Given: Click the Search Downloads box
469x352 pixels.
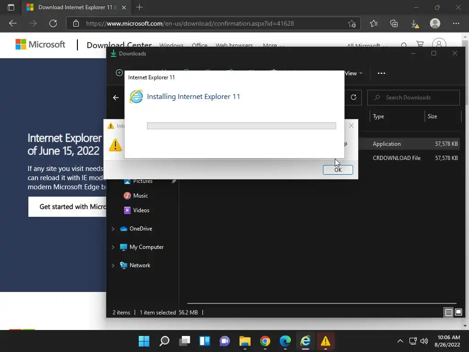Looking at the screenshot, I should [x=414, y=98].
